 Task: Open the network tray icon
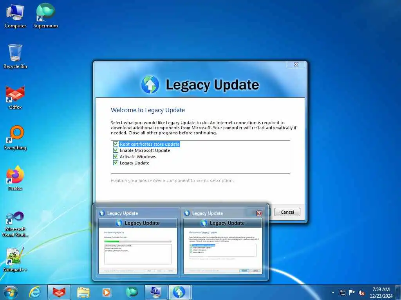point(343,293)
